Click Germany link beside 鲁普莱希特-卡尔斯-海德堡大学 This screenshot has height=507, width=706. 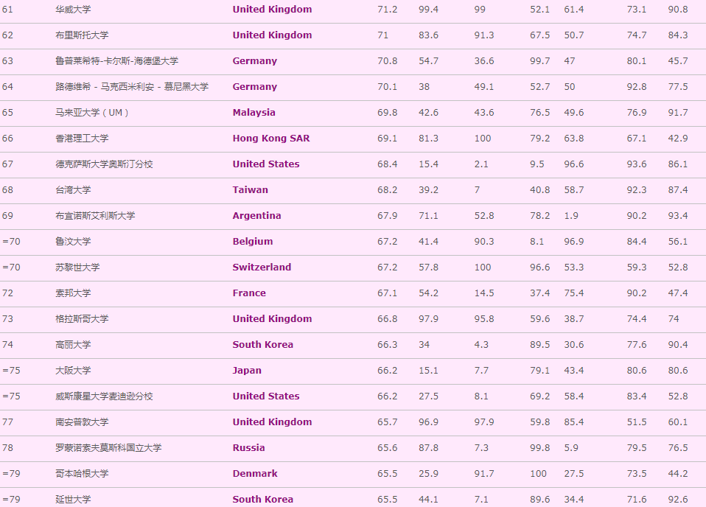click(255, 60)
